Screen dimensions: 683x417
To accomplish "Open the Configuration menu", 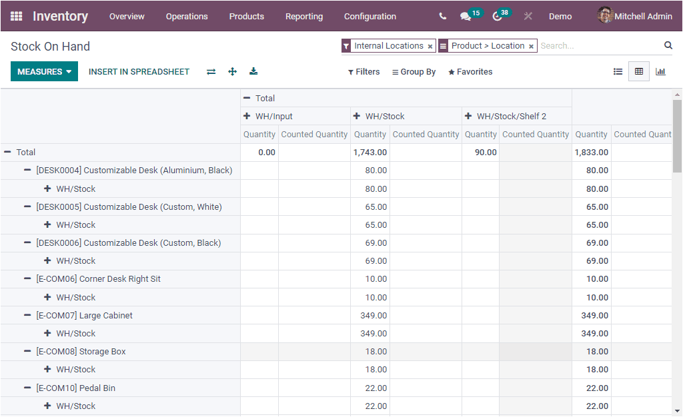I will click(370, 16).
